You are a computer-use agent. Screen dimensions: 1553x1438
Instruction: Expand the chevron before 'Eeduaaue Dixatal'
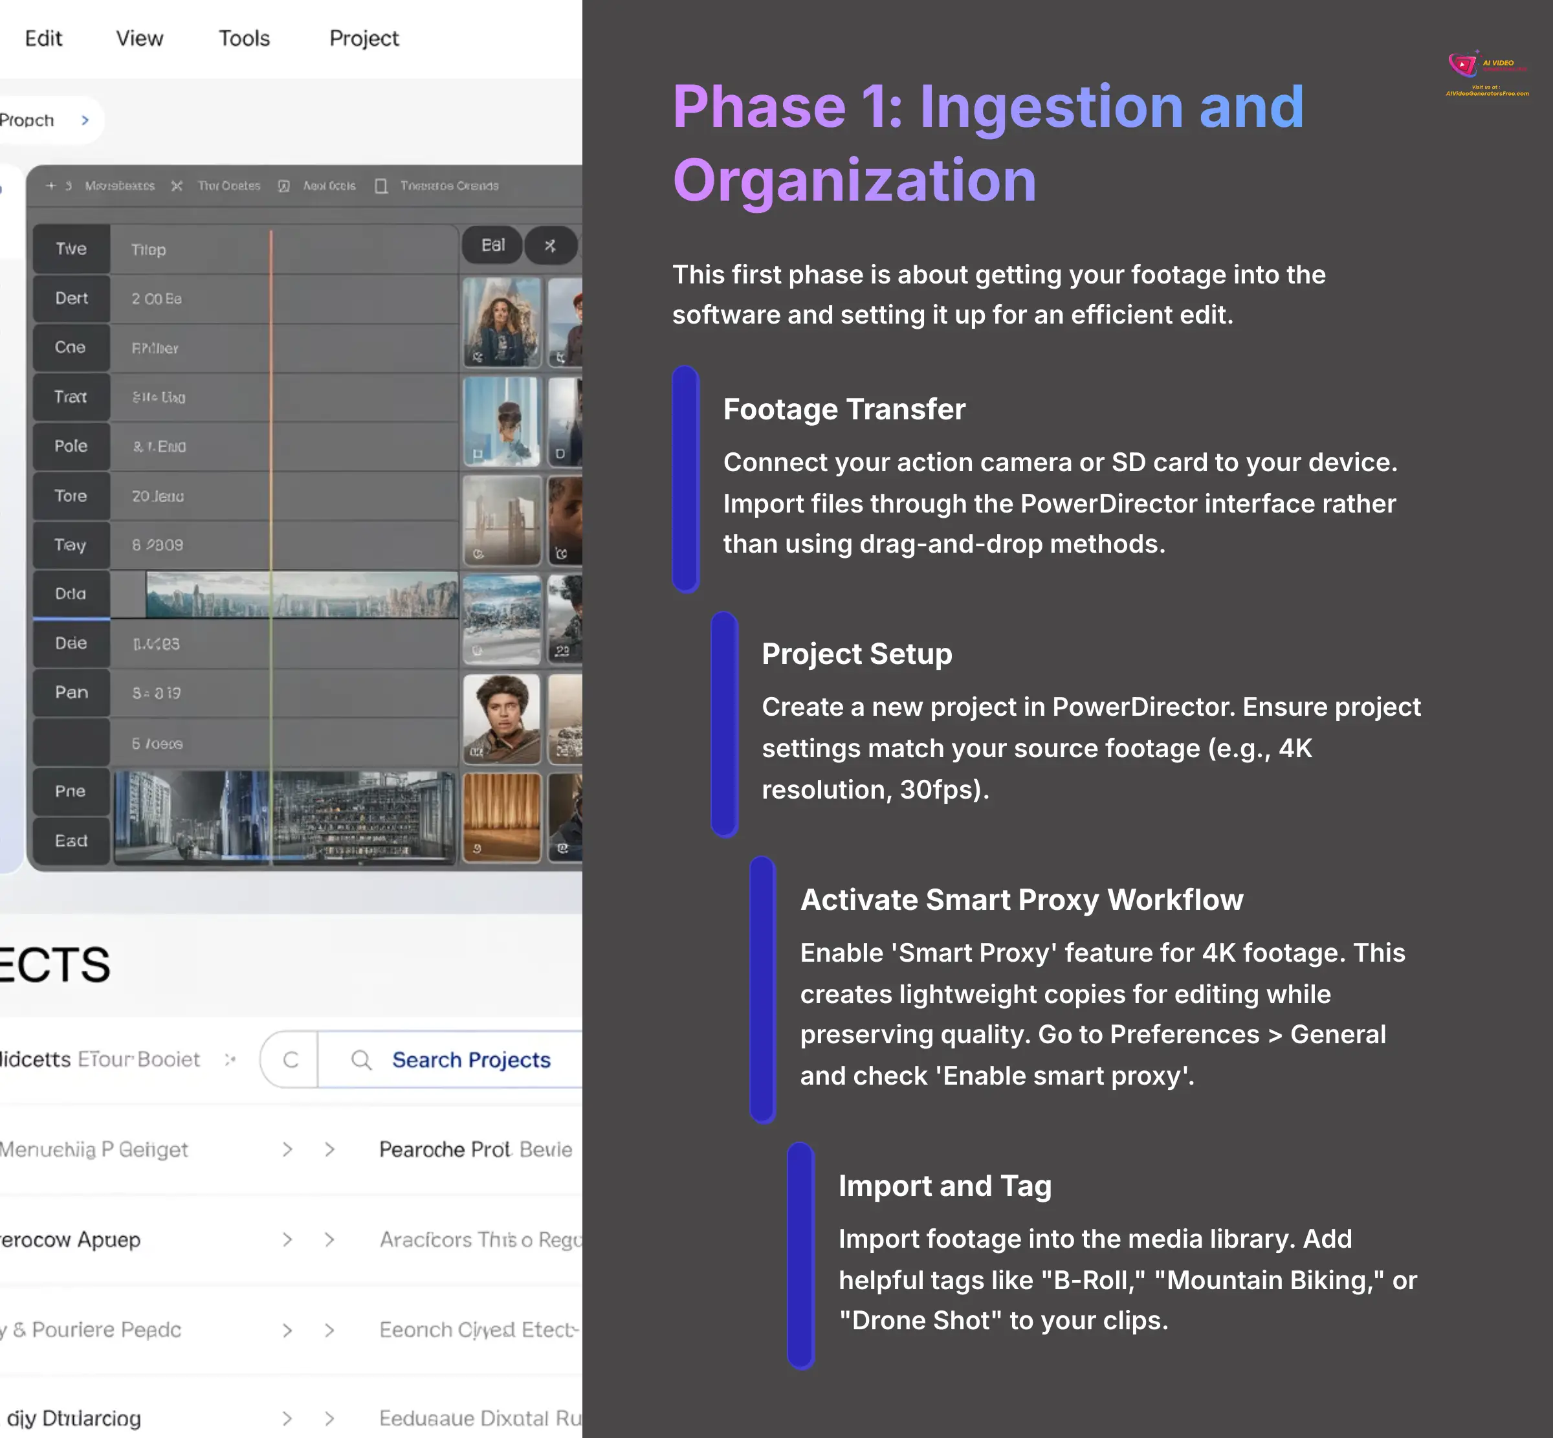click(330, 1419)
